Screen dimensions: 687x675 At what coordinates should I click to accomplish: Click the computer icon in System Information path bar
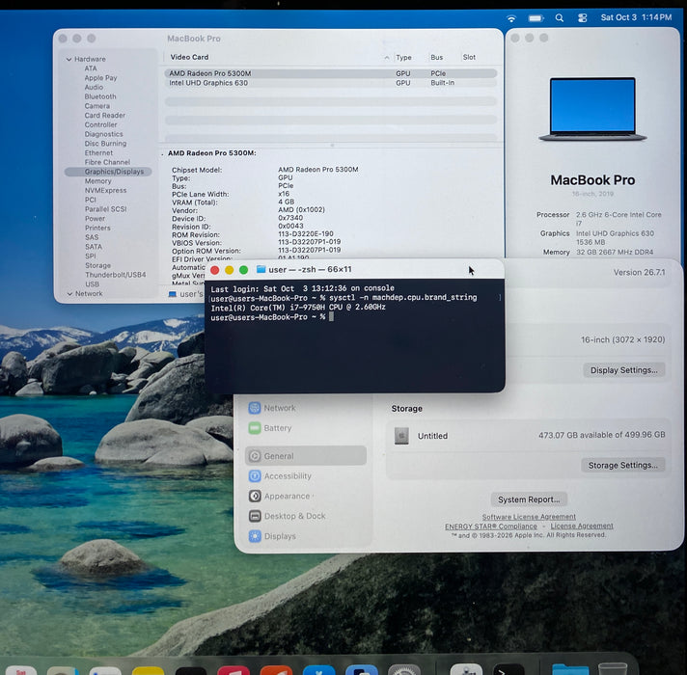pyautogui.click(x=172, y=294)
